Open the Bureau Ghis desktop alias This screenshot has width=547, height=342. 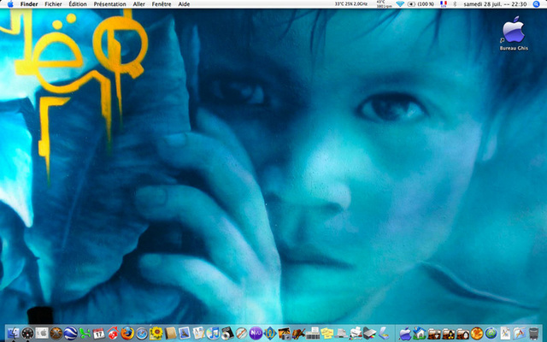tap(514, 33)
